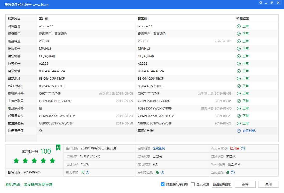The image size is (284, 193).
Task: Click green check icon for 蓝牙地址
Action: (x=239, y=71)
